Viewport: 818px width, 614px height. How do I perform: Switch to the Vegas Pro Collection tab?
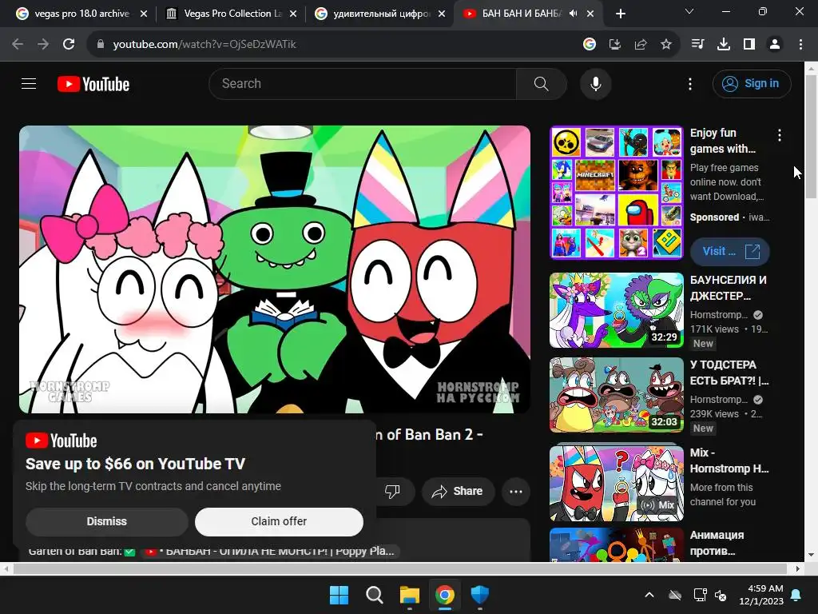(229, 14)
